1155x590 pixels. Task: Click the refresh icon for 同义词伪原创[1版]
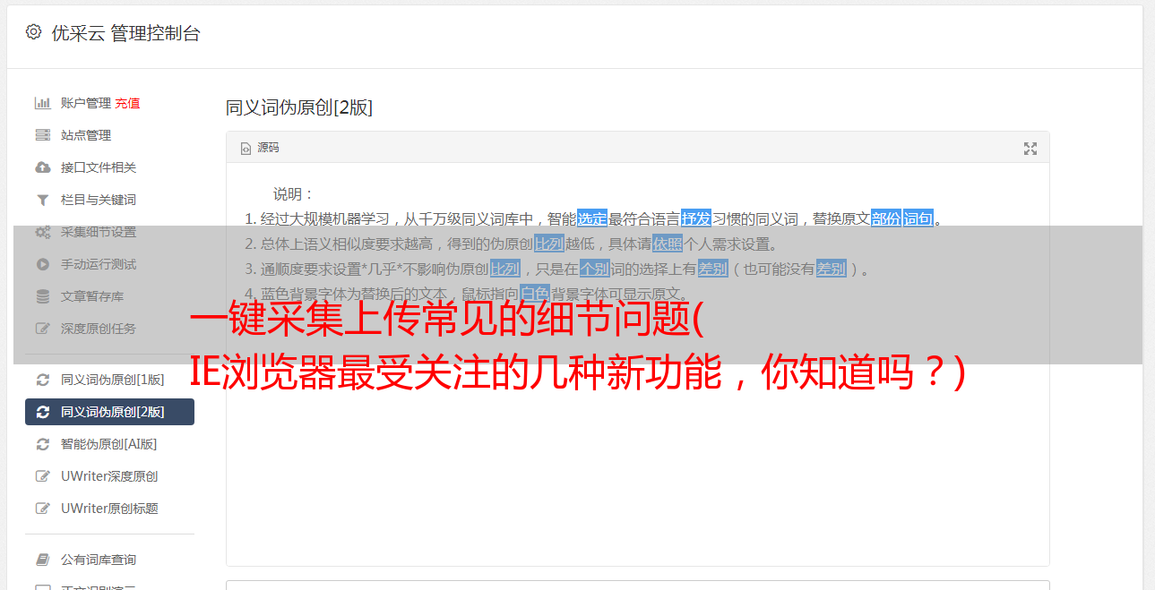(42, 380)
